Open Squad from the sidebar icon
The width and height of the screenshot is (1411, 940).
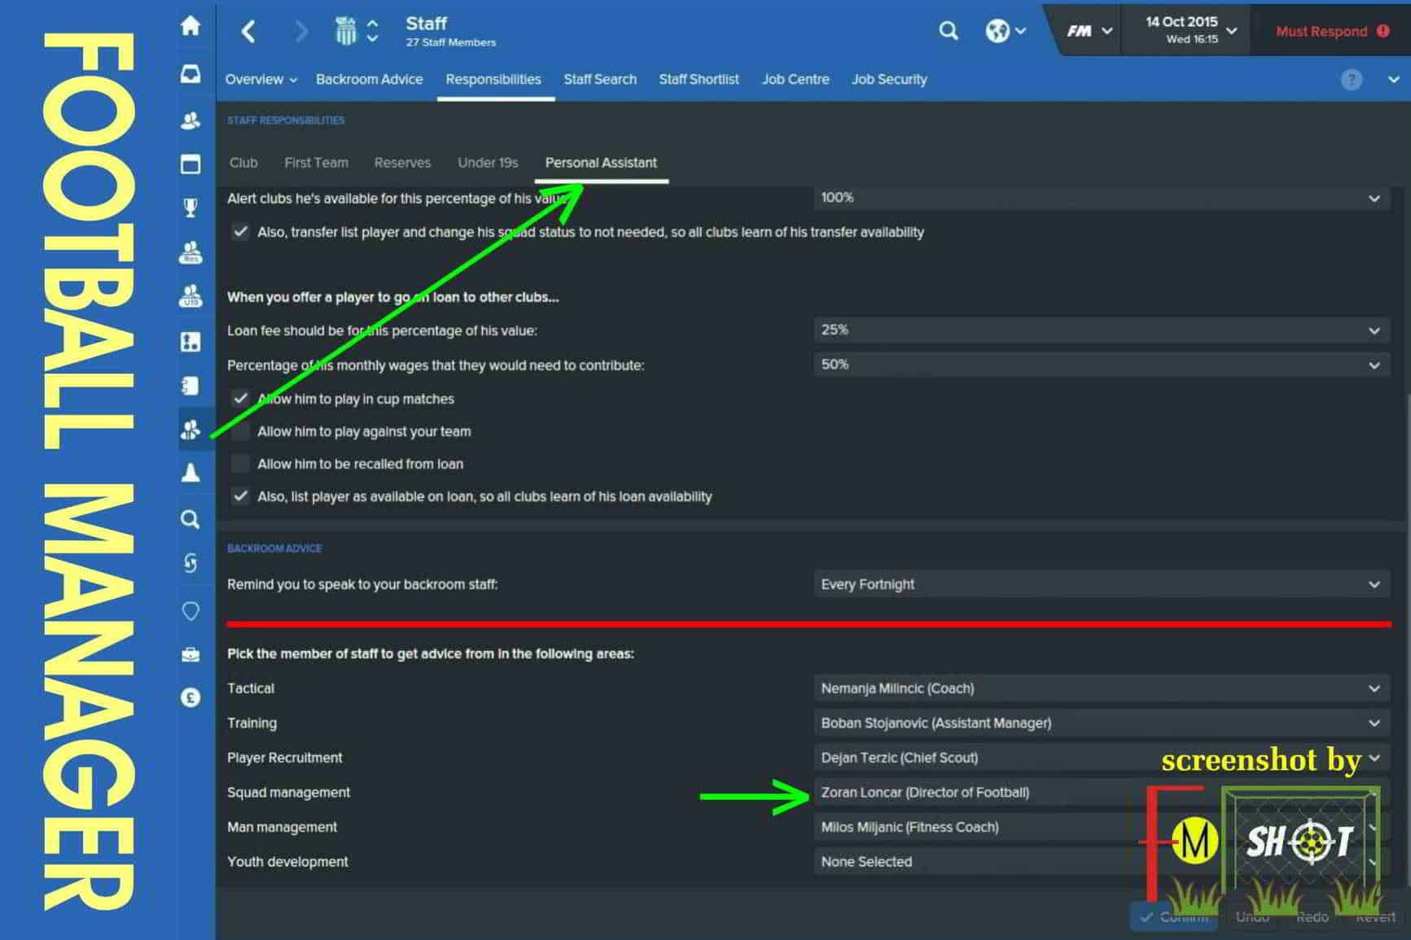click(x=191, y=121)
